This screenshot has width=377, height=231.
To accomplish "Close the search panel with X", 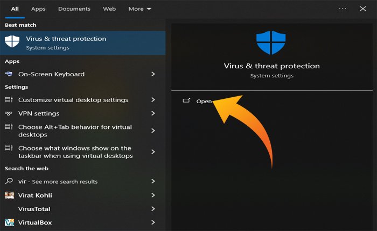I will point(363,9).
